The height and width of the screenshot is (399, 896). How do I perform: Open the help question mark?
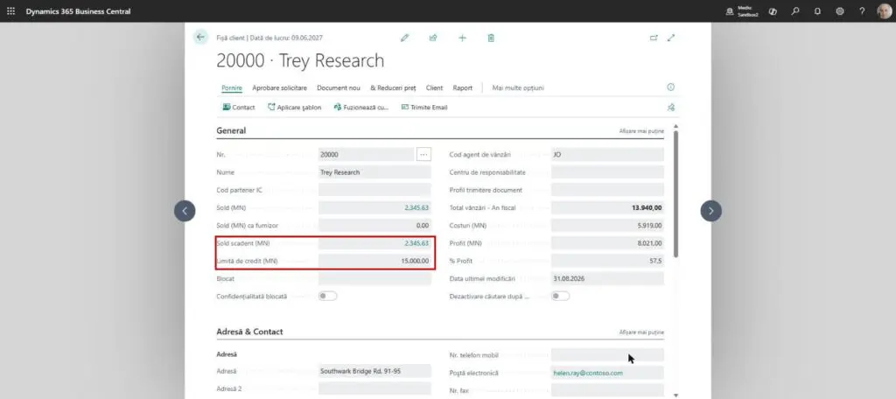coord(862,10)
